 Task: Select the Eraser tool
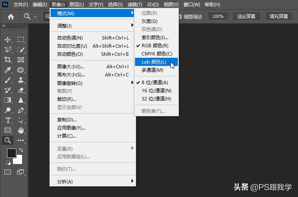[x=21, y=90]
